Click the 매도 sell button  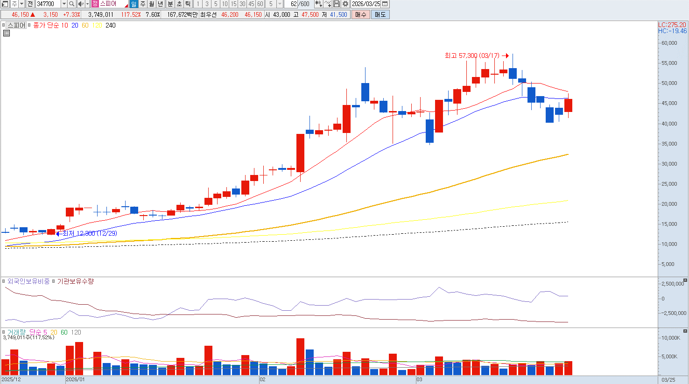click(380, 14)
